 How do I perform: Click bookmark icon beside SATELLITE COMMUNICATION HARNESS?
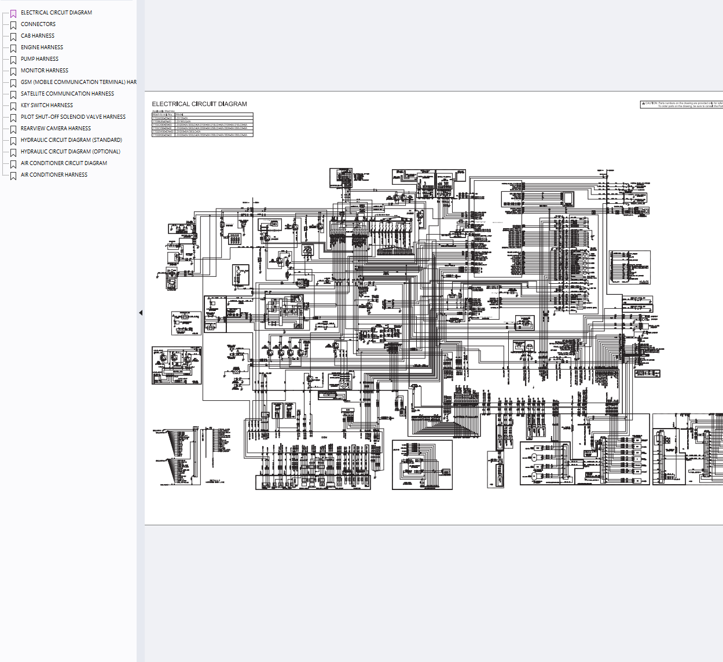[x=13, y=94]
